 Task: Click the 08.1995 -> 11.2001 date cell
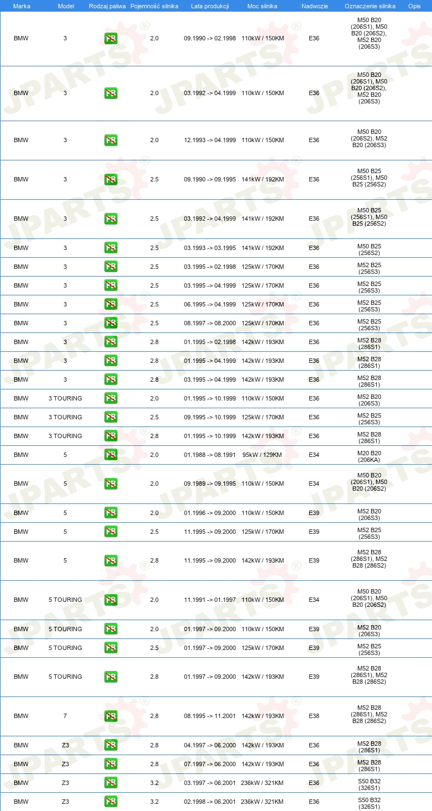click(210, 716)
